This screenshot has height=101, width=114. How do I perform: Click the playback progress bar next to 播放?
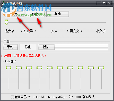click(81, 47)
